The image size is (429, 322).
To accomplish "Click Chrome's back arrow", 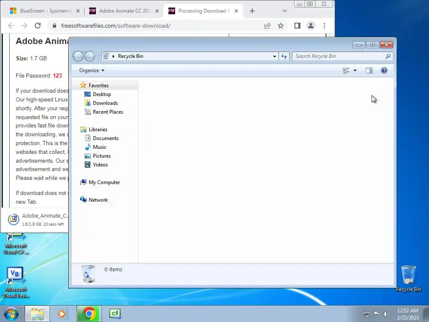I will pos(11,26).
